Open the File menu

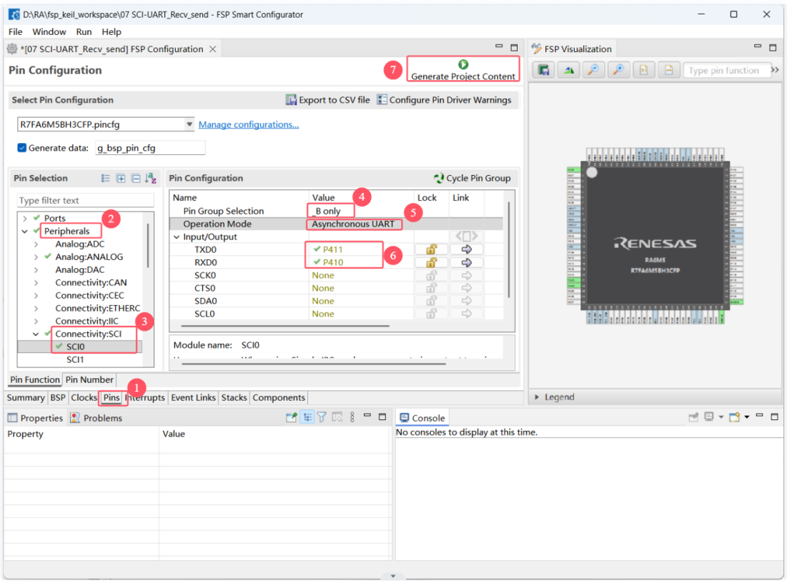click(x=16, y=31)
